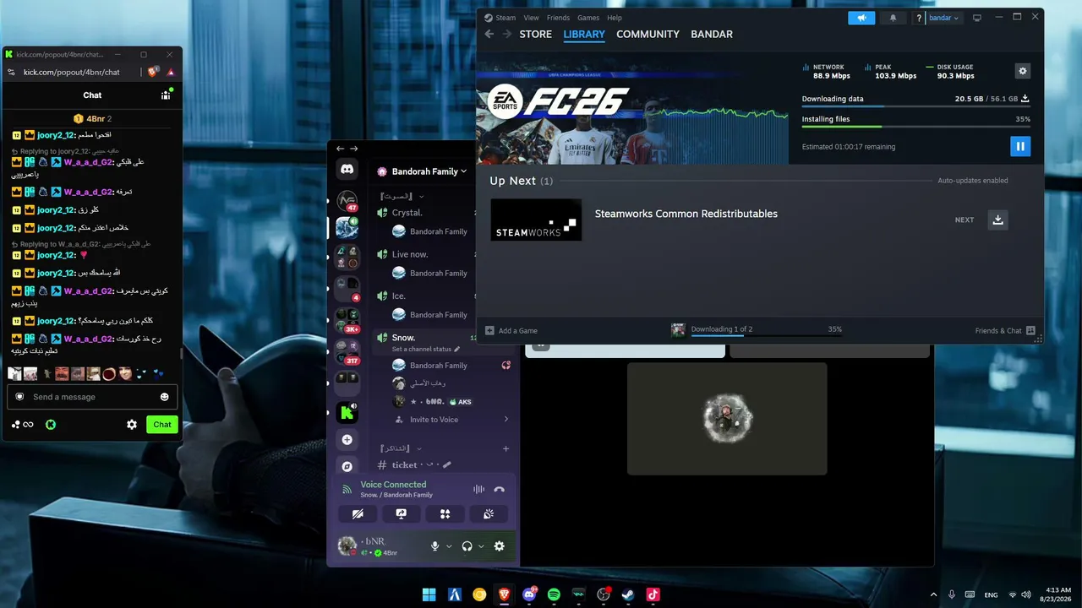Click Add a Game in Steam
Viewport: 1082px width, 608px height.
pyautogui.click(x=511, y=330)
